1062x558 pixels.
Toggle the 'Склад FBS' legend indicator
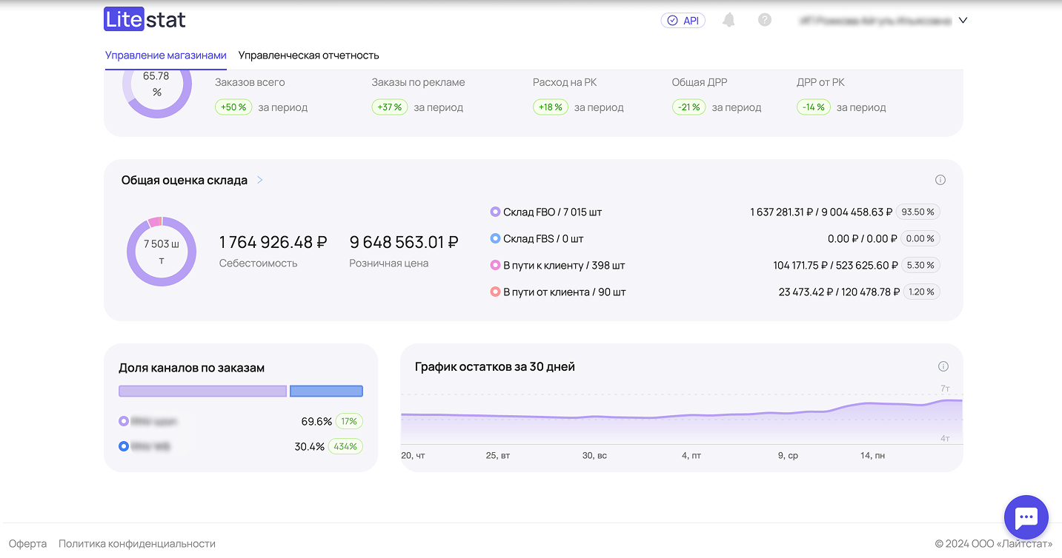[x=495, y=238]
